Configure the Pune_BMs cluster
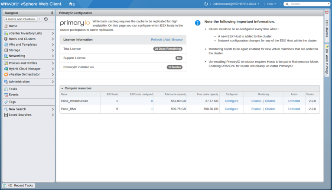Viewport: 332px width, 190px height. pyautogui.click(x=231, y=109)
